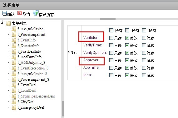
Task: Click folder icon beside f_AssignMission_S
Action: coord(14,74)
